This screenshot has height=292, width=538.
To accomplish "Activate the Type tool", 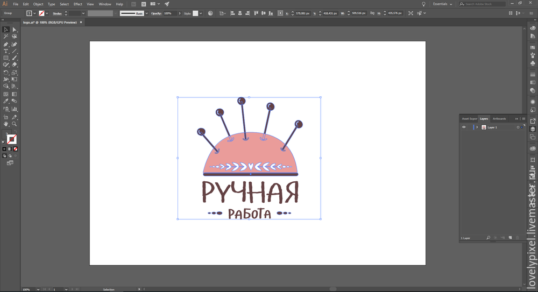I will pos(6,51).
